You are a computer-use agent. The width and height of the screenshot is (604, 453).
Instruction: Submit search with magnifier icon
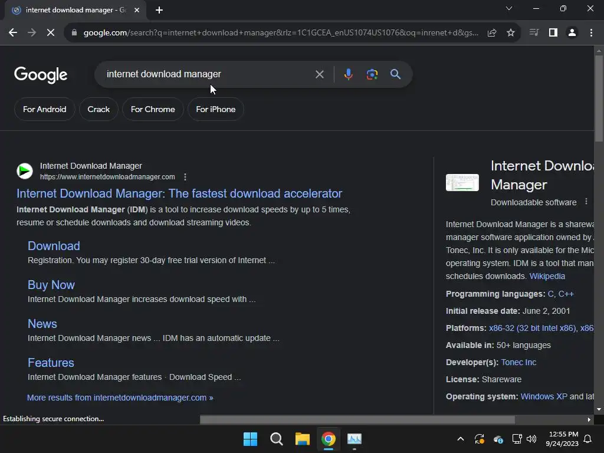(x=395, y=74)
